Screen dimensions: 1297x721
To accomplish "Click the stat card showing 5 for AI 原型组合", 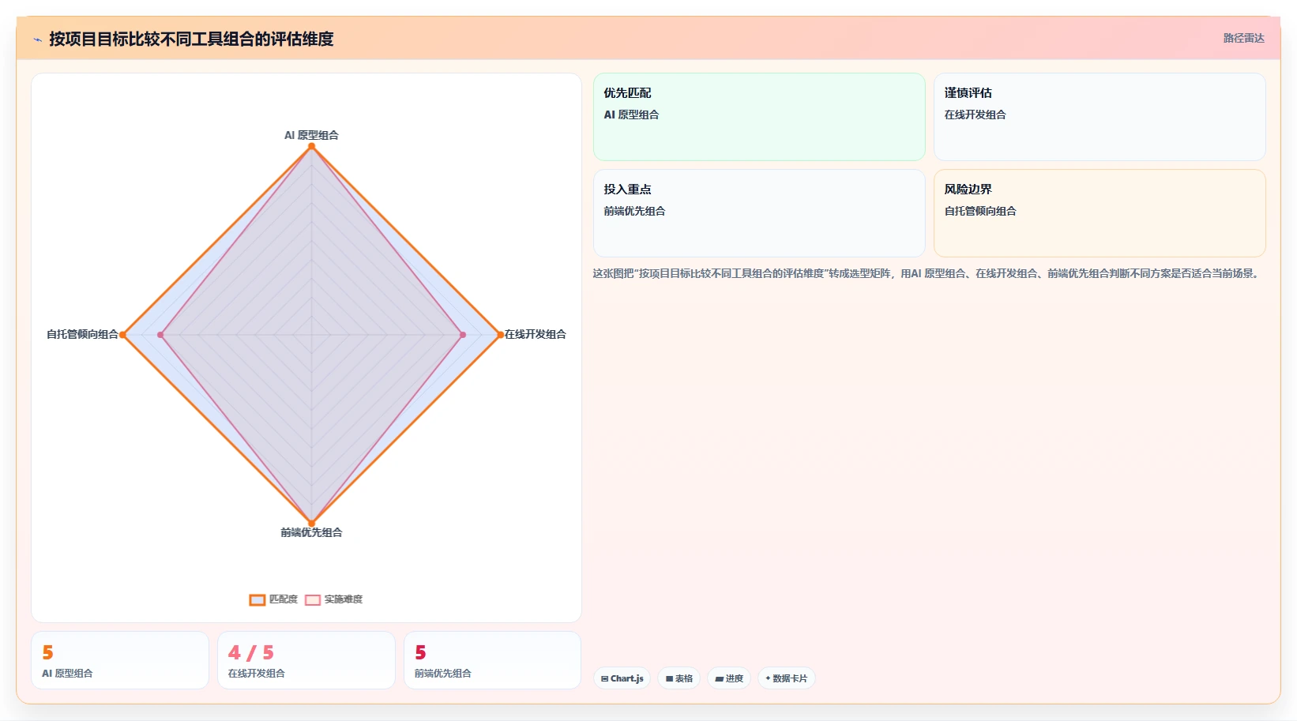I will coord(120,660).
